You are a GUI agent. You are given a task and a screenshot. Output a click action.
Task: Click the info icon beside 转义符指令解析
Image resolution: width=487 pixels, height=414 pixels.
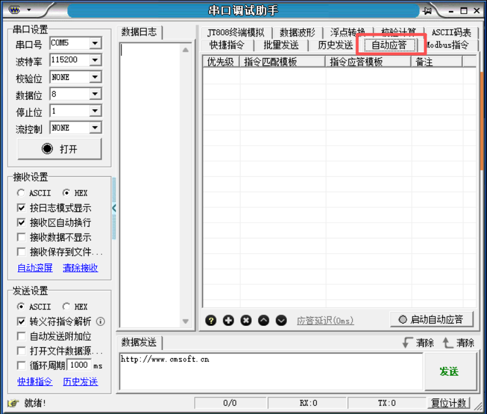pyautogui.click(x=100, y=321)
